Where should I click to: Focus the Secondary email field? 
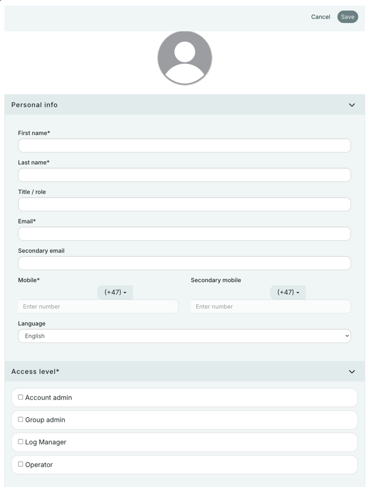[x=185, y=263]
